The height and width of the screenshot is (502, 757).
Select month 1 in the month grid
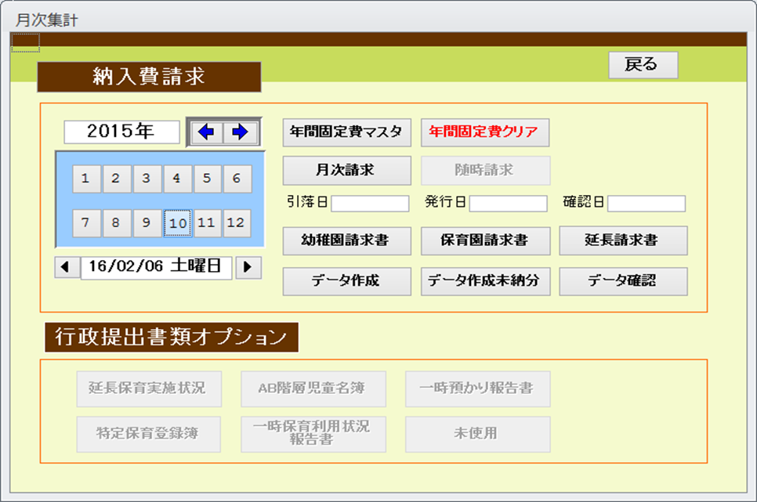[x=85, y=179]
